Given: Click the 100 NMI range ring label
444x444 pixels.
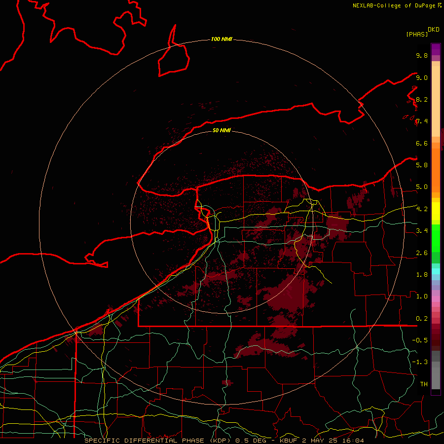Looking at the screenshot, I should click(x=222, y=39).
